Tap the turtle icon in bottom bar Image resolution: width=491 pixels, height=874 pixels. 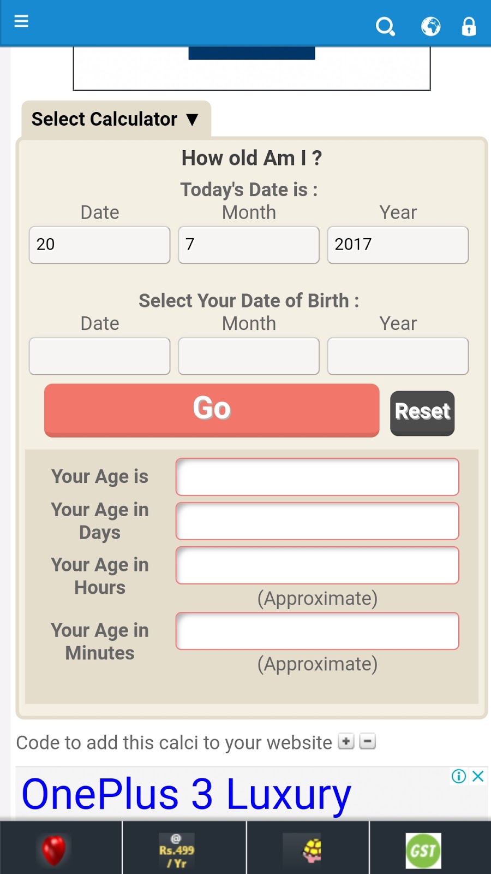[x=312, y=851]
